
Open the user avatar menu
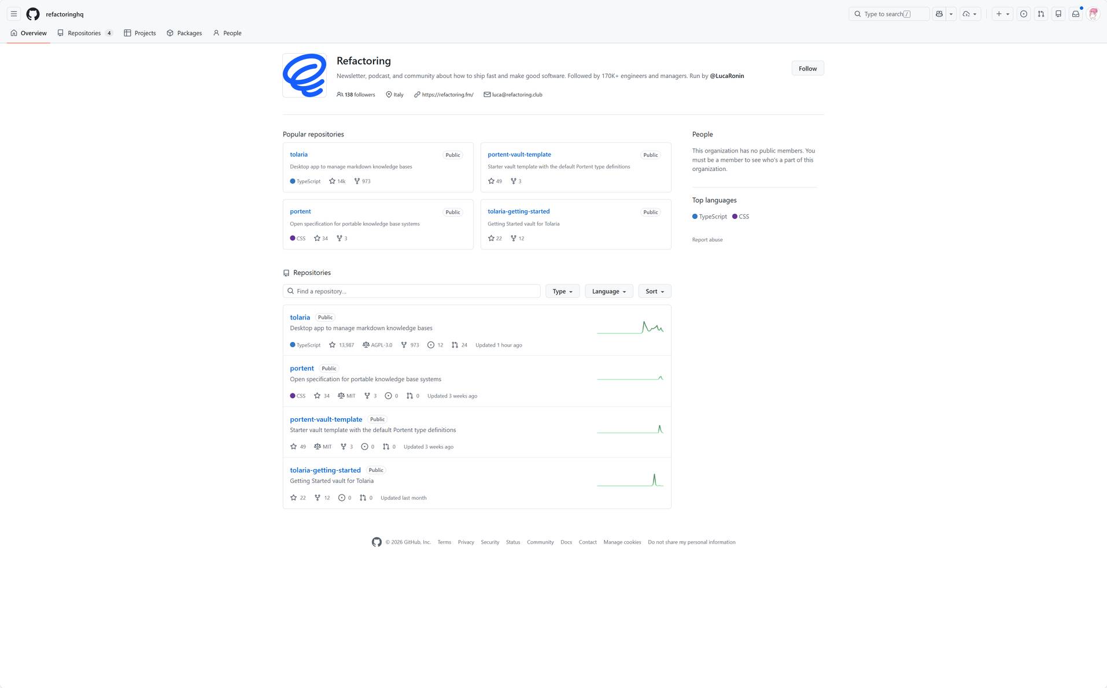click(x=1093, y=14)
